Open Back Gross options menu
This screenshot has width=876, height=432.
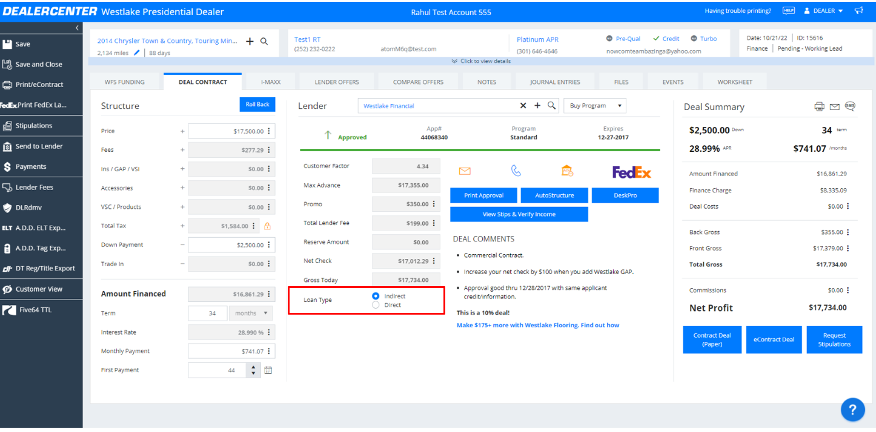pos(848,232)
